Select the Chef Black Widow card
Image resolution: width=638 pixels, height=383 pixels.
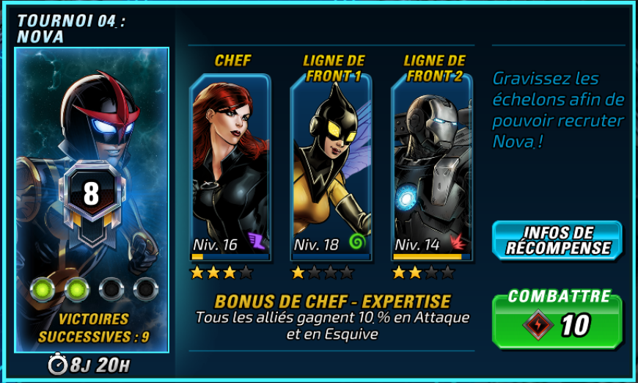pyautogui.click(x=230, y=167)
